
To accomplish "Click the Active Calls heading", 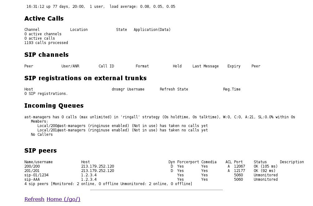I will coord(44,19).
